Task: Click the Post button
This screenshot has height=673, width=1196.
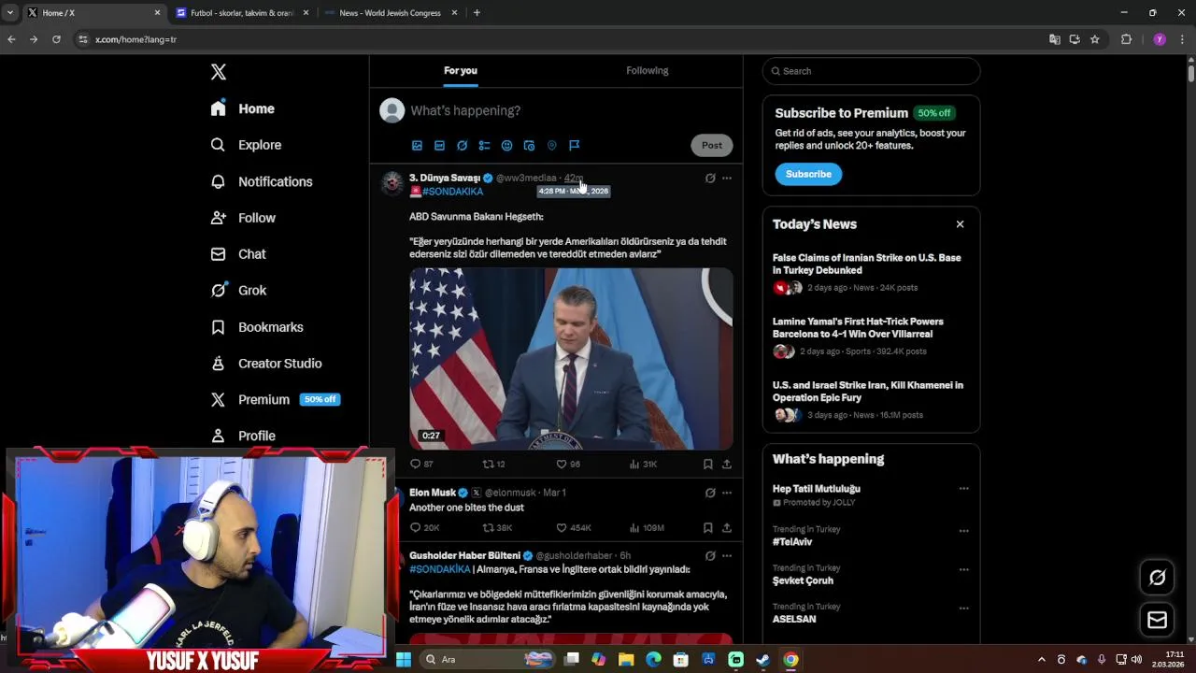Action: click(x=712, y=145)
